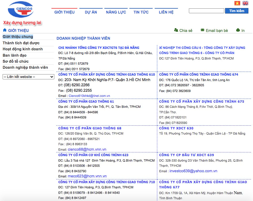Click the search input field
This screenshot has height=201, width=253.
tap(206, 11)
